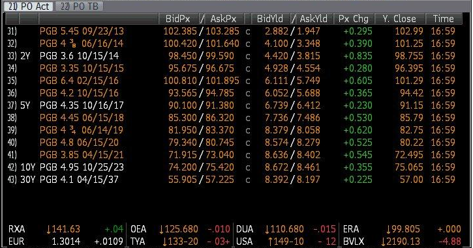Click the TYA ticker label

point(138,241)
